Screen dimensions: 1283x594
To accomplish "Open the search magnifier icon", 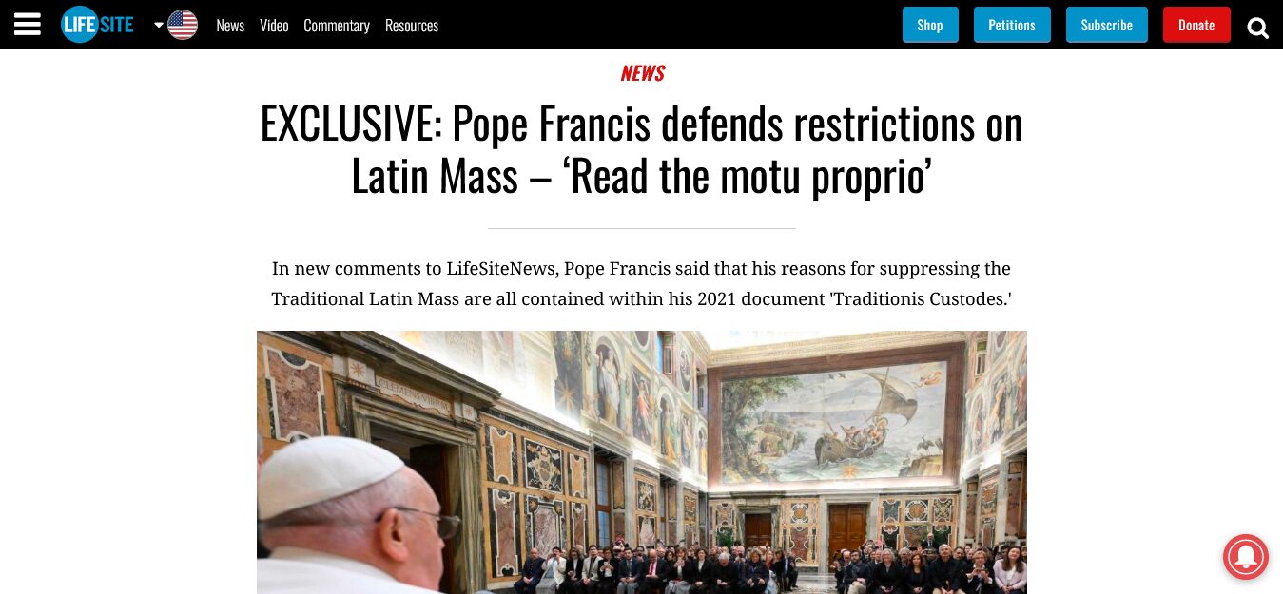I will point(1257,28).
